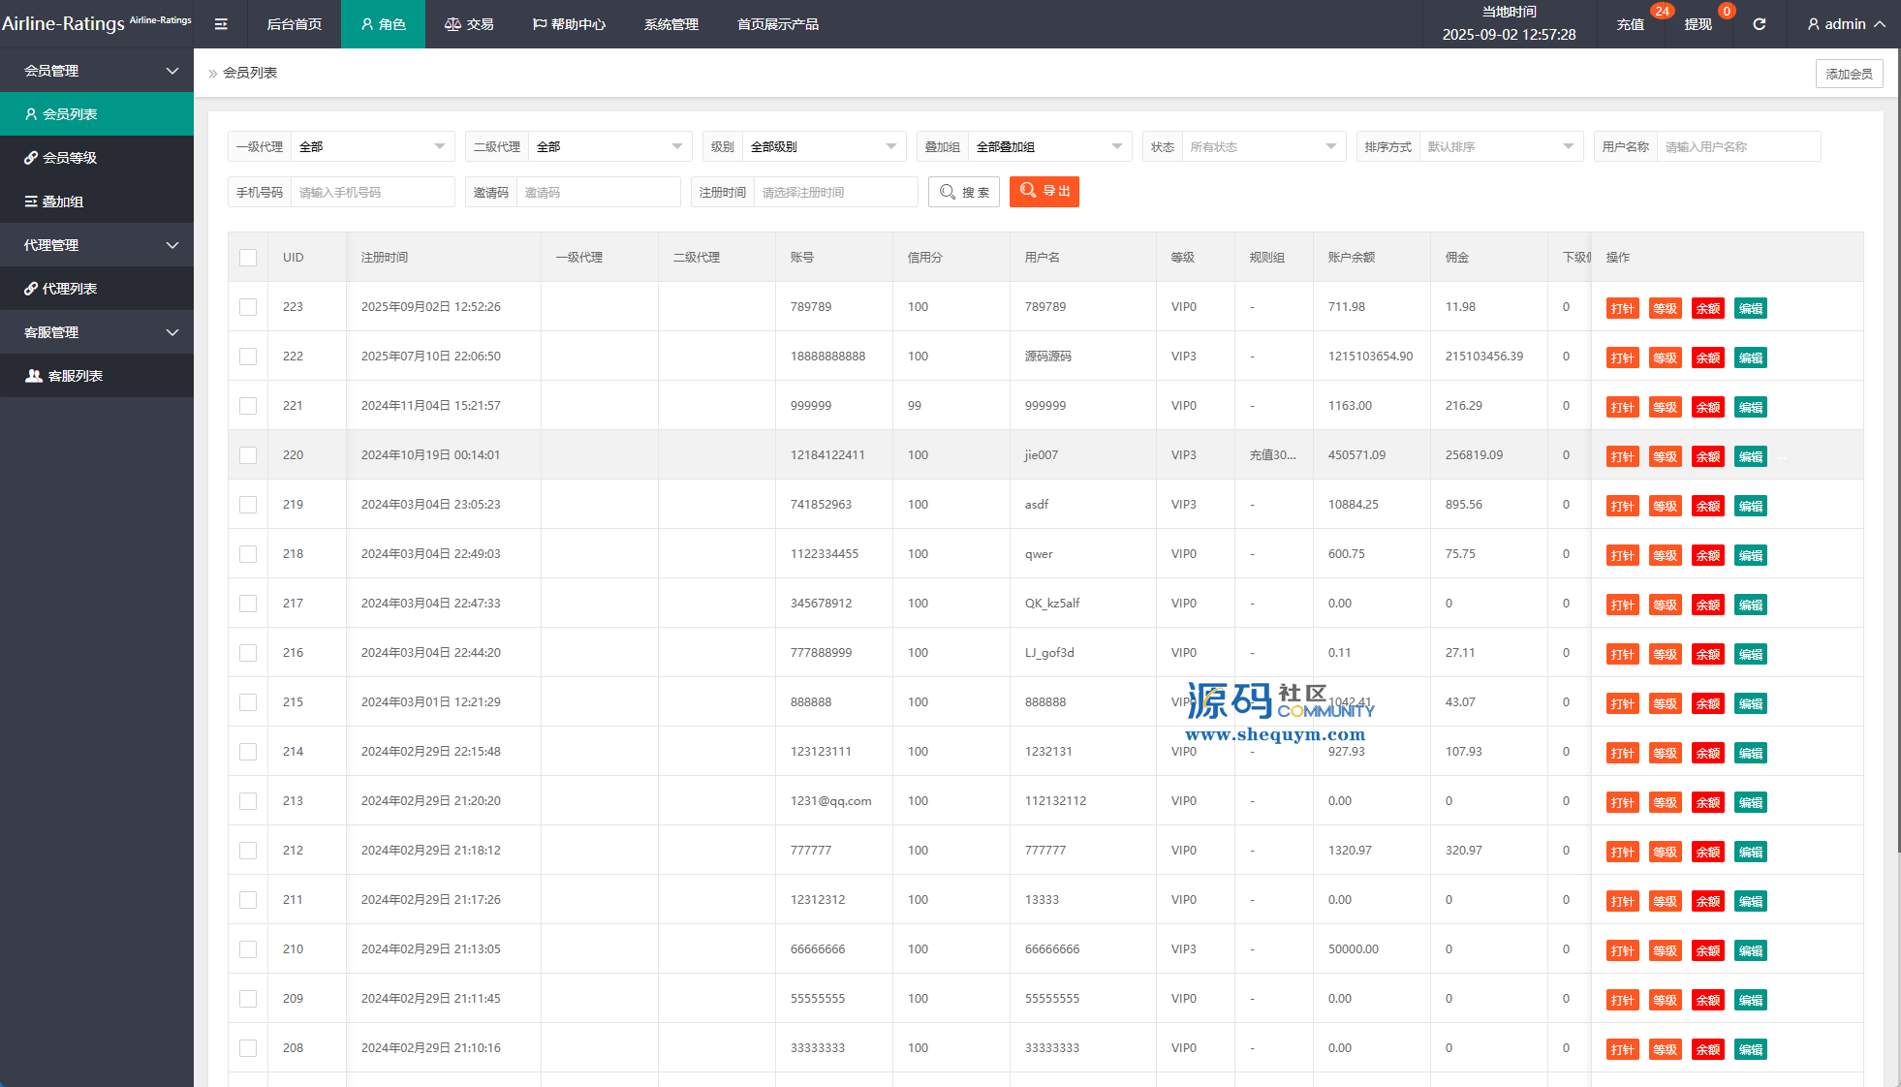Open 客服列表 users icon in sidebar

click(34, 376)
